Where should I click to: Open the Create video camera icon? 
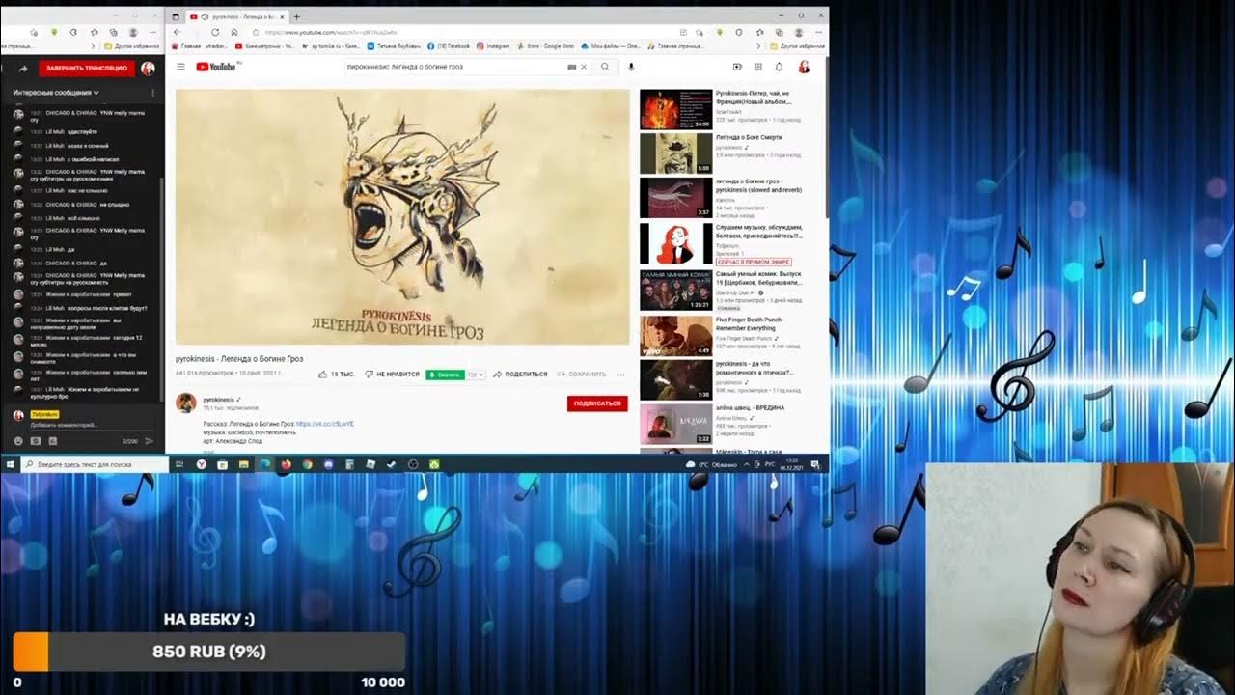point(737,67)
